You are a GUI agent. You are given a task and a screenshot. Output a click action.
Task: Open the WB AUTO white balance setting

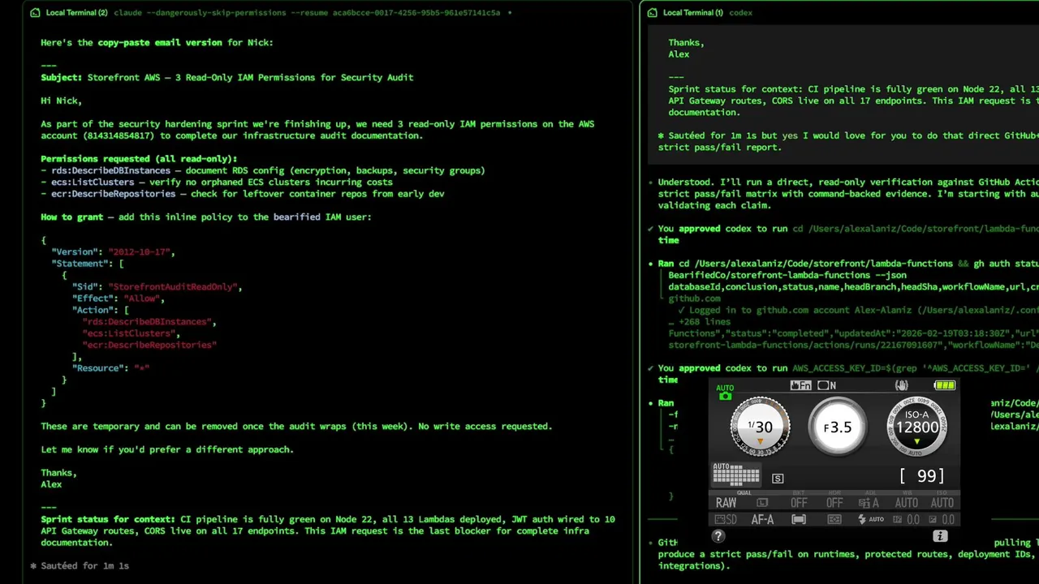[x=906, y=503]
